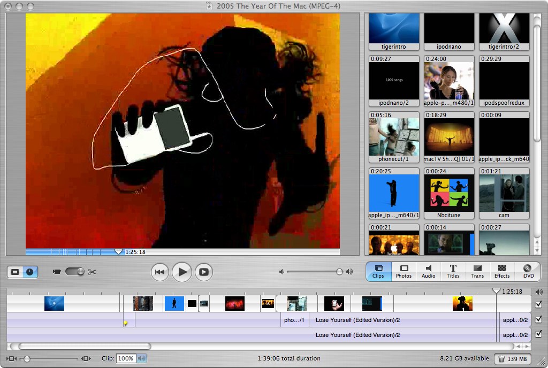
Task: Uncheck the video track audio checkbox
Action: tap(538, 304)
